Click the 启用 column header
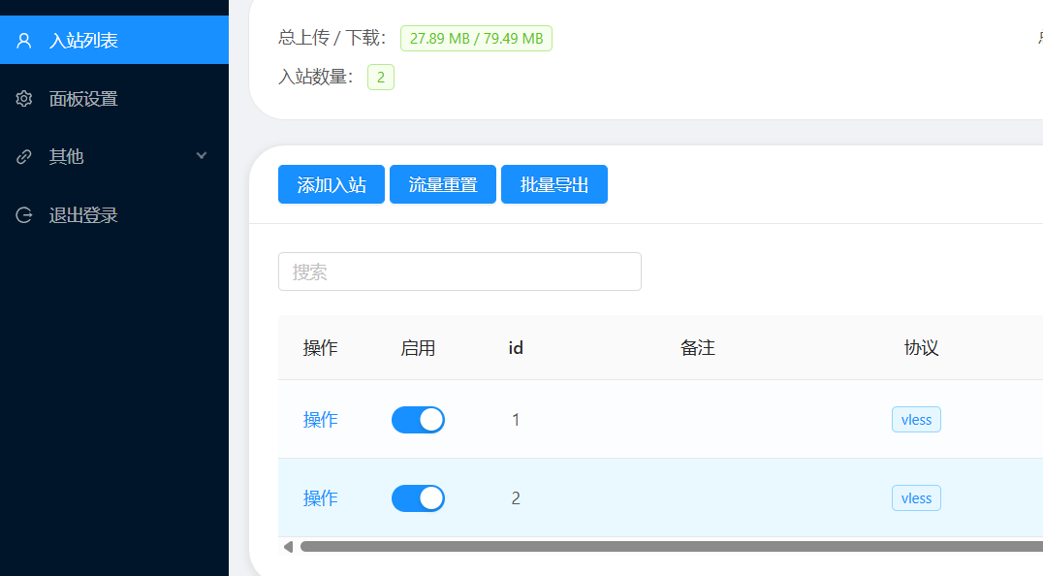This screenshot has width=1043, height=576. click(418, 348)
